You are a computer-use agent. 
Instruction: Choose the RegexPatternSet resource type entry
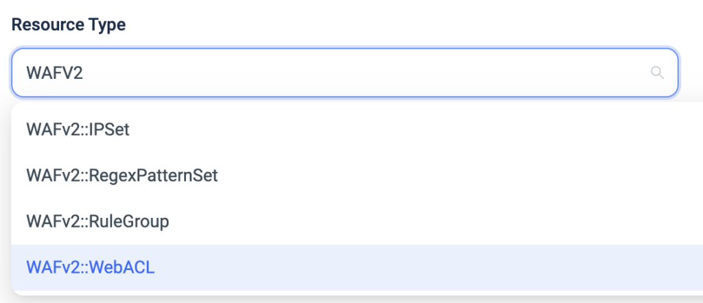pyautogui.click(x=357, y=176)
